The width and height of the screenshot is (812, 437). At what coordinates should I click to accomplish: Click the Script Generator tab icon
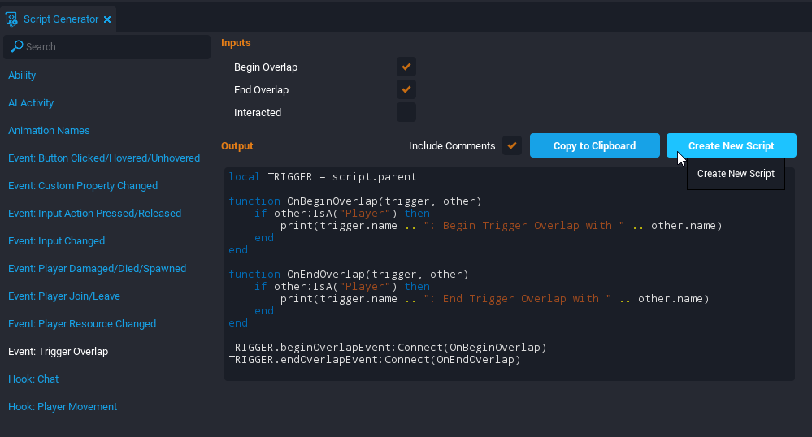tap(12, 19)
